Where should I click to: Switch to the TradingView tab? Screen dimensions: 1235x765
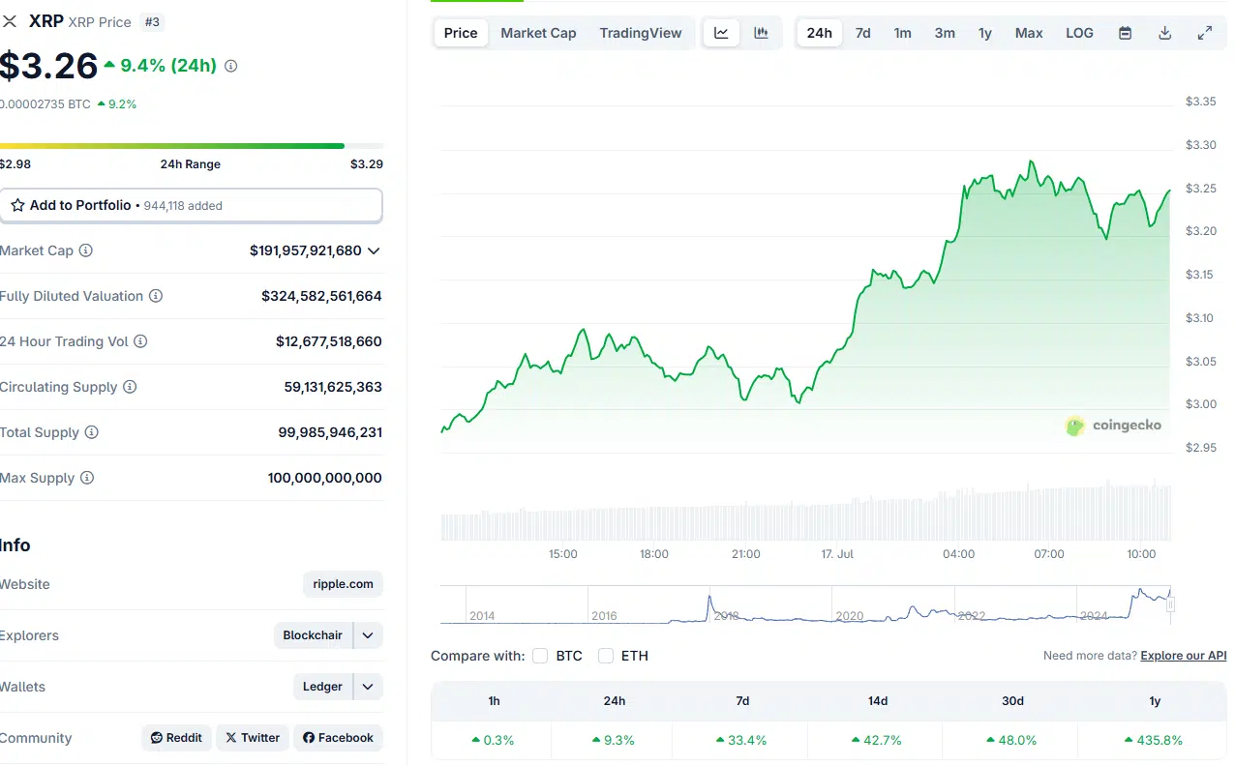click(x=640, y=32)
